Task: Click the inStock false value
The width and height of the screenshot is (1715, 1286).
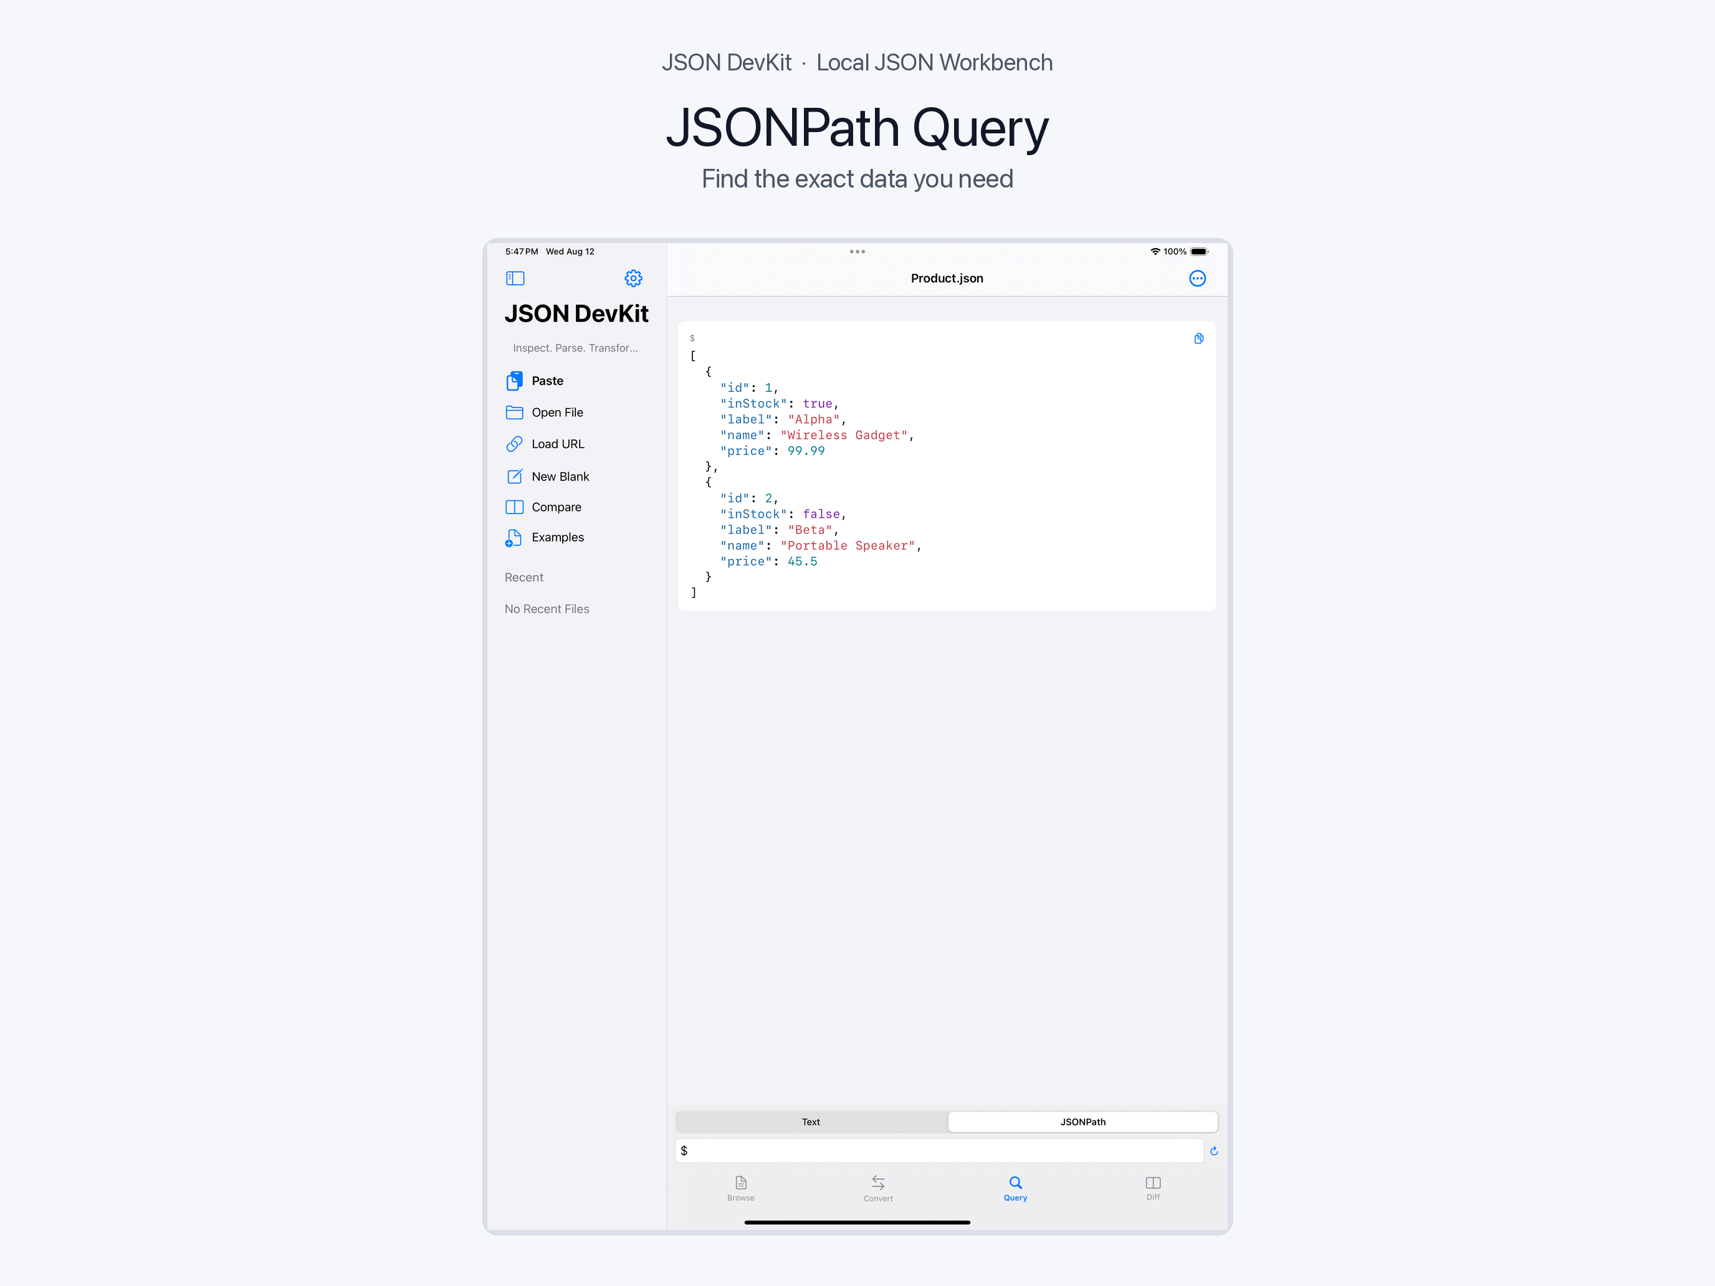Action: pos(821,514)
